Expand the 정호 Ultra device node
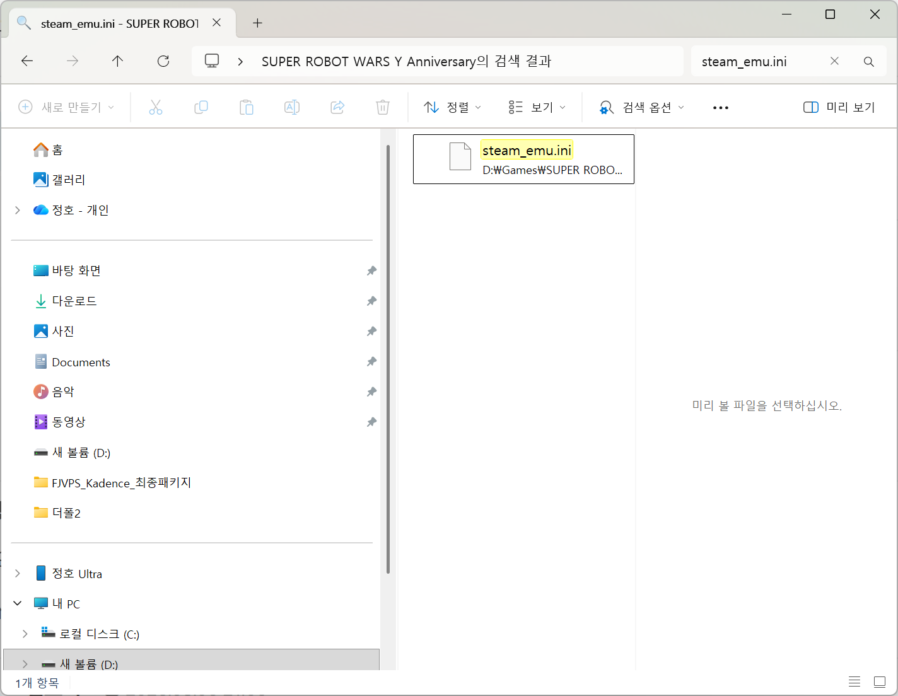 coord(18,574)
